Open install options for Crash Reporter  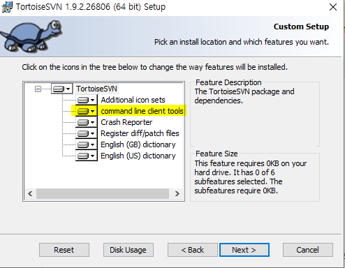(87, 122)
